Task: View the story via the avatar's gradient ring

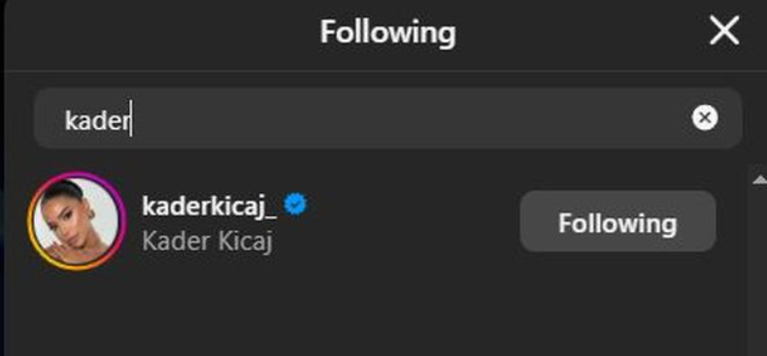Action: click(77, 220)
